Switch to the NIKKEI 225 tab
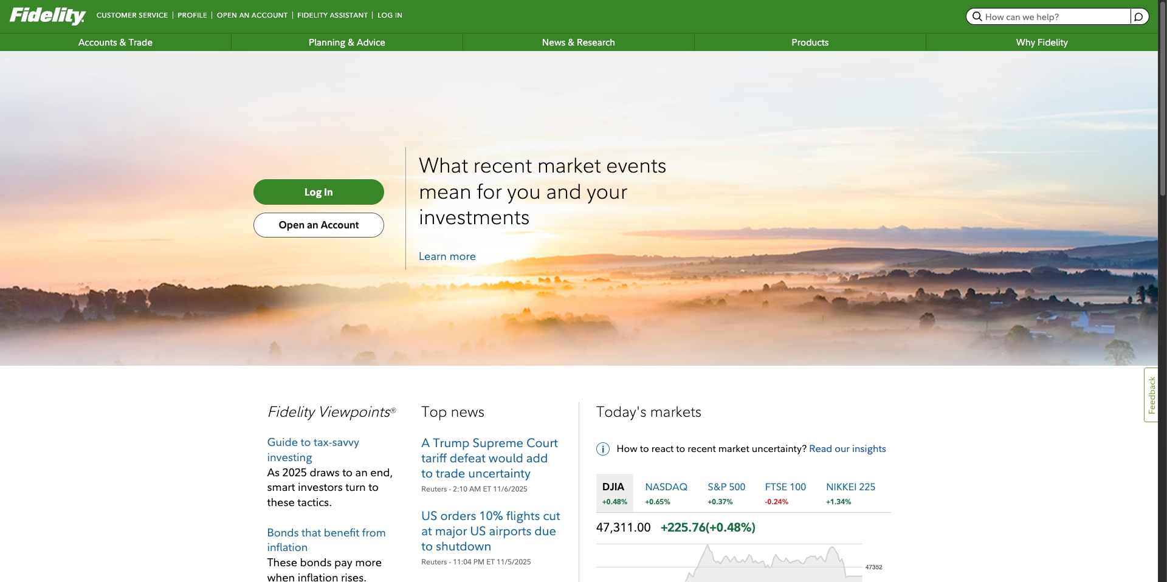The image size is (1167, 582). coord(850,493)
